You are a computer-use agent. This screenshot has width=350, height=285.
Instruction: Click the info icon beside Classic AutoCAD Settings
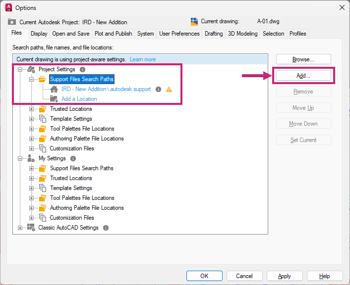pos(106,228)
